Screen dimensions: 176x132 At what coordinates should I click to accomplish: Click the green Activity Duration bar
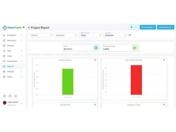point(68,82)
